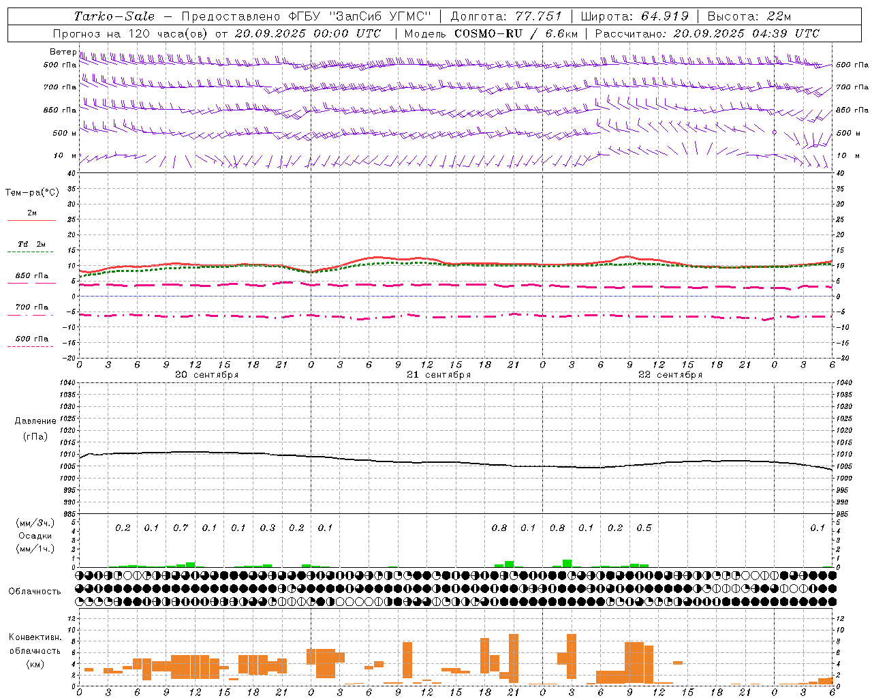The image size is (872, 698).
Task: Click the date label 22 сентября
Action: 670,375
